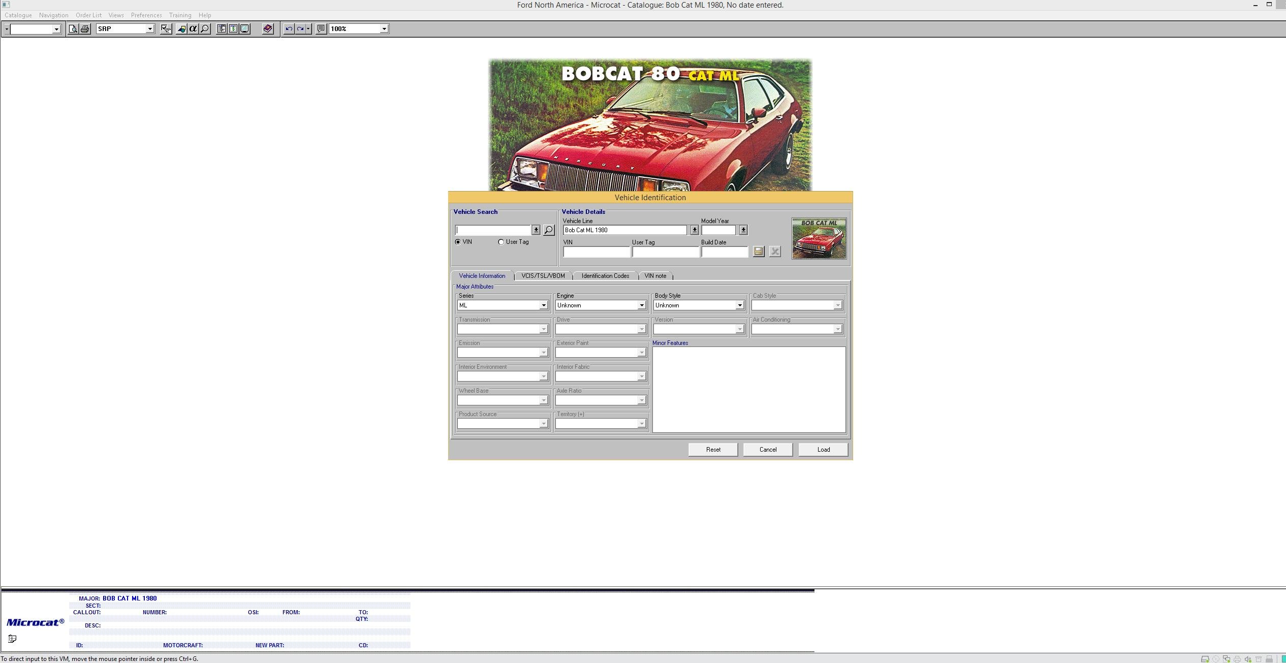Click the redo forward arrow icon
This screenshot has height=663, width=1286.
tap(300, 29)
